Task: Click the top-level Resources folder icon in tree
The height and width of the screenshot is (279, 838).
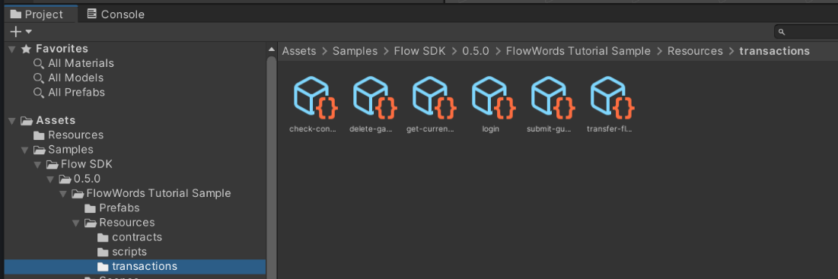Action: click(x=39, y=135)
